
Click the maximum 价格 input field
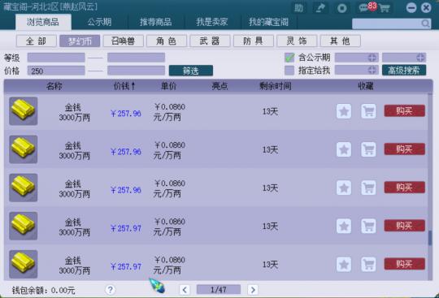click(136, 71)
